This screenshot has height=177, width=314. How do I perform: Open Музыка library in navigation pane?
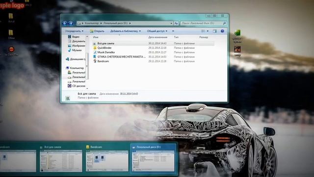tap(75, 50)
